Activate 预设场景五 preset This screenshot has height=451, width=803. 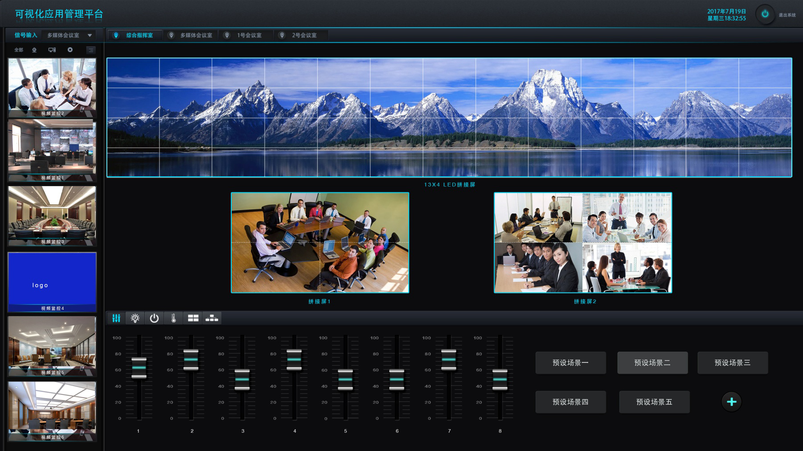coord(654,402)
